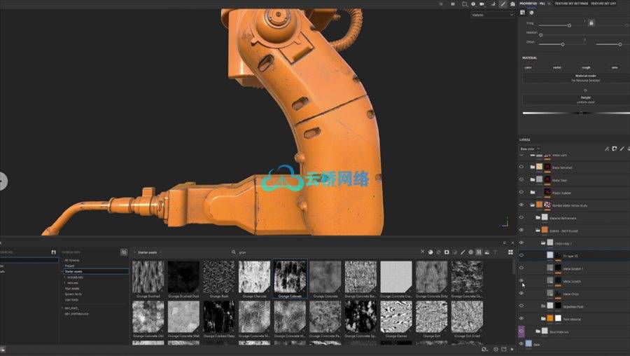Hide the Metal Scratch 1 layer

[521, 268]
